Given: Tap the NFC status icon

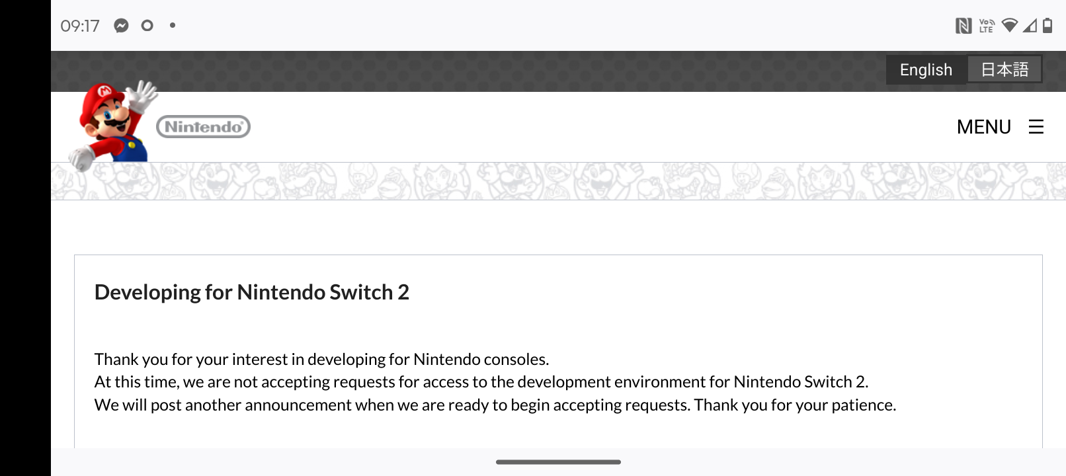Looking at the screenshot, I should pos(963,26).
